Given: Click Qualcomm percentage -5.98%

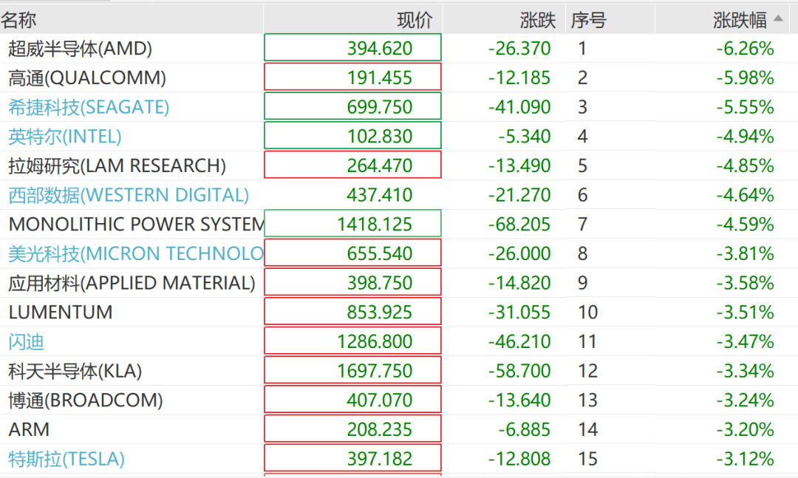Looking at the screenshot, I should pos(745,78).
